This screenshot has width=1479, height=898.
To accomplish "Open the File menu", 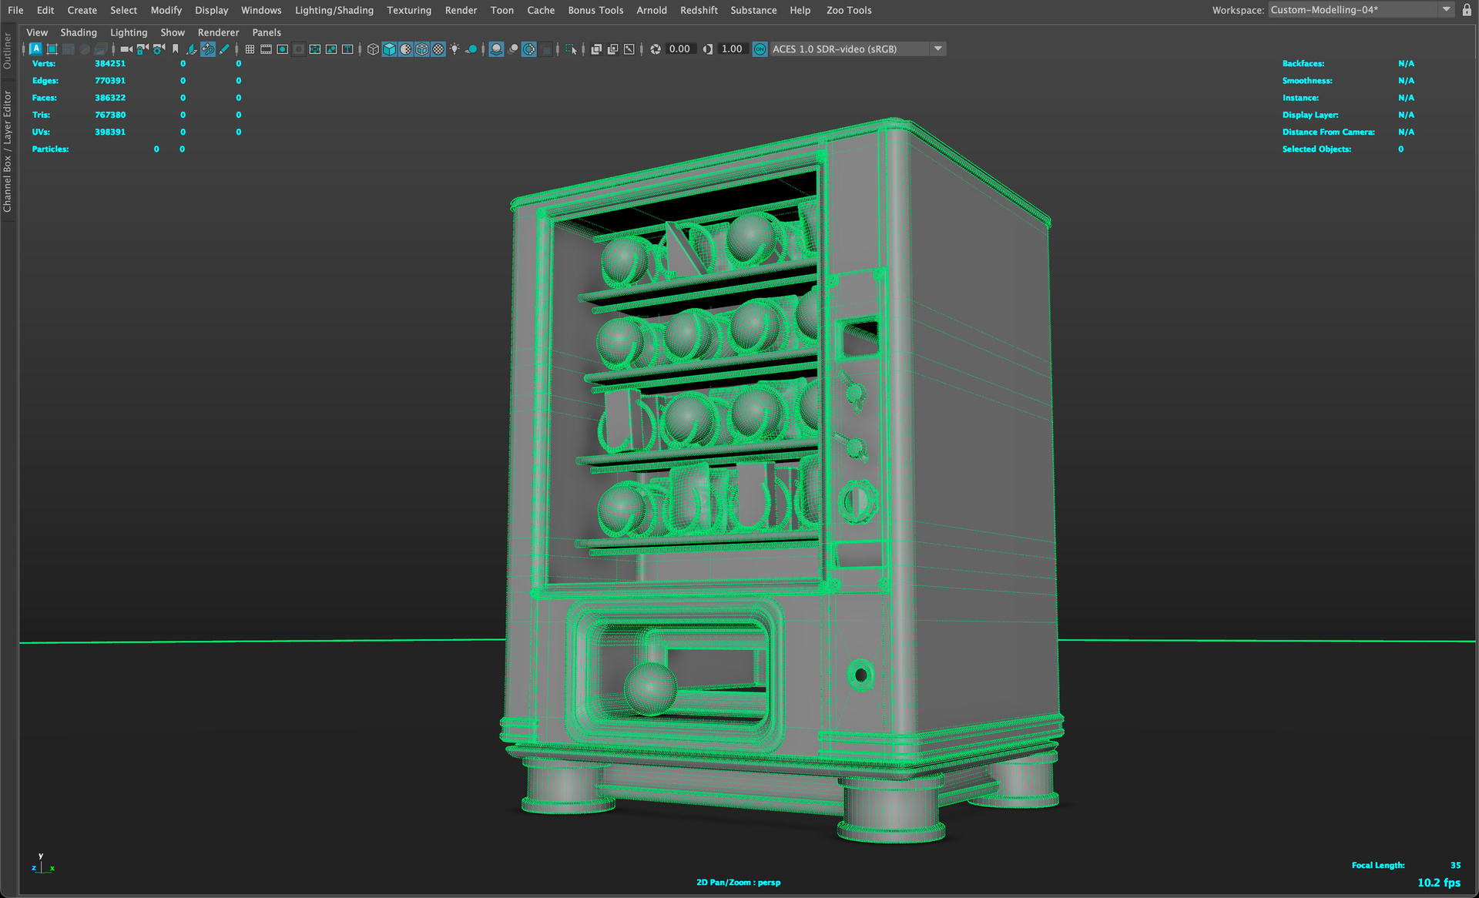I will 15,10.
